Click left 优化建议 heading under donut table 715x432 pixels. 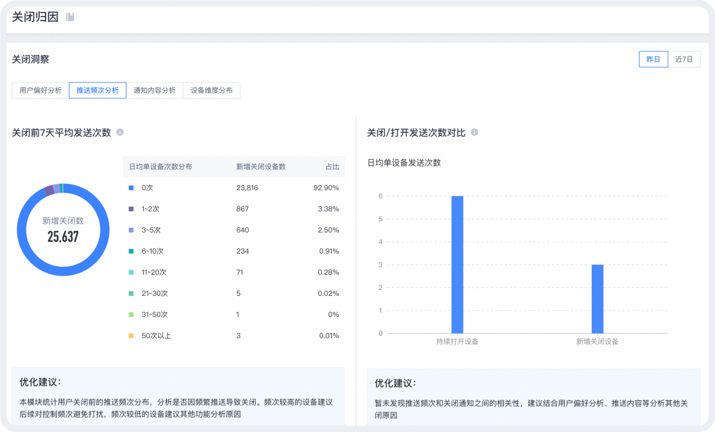[40, 382]
